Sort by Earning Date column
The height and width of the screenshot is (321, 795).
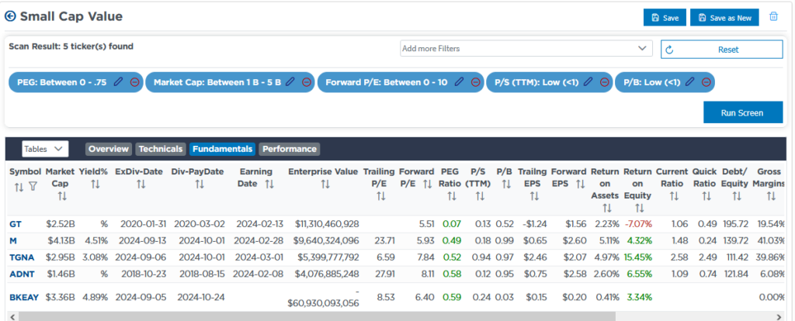269,184
